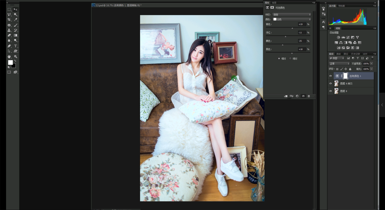
Task: Select the Custom Shape tool
Action: point(15,51)
